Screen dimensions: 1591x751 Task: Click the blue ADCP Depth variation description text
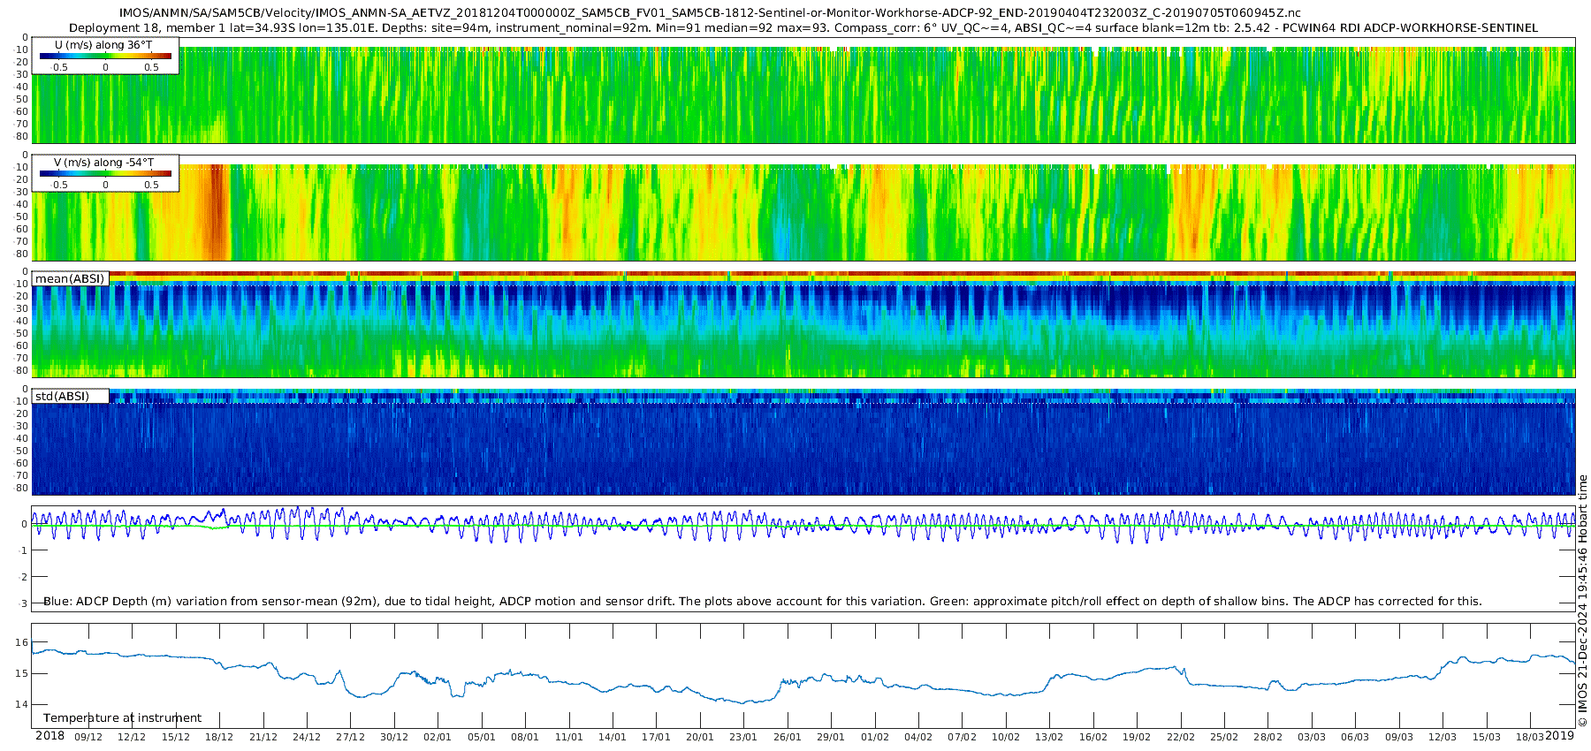coord(762,602)
